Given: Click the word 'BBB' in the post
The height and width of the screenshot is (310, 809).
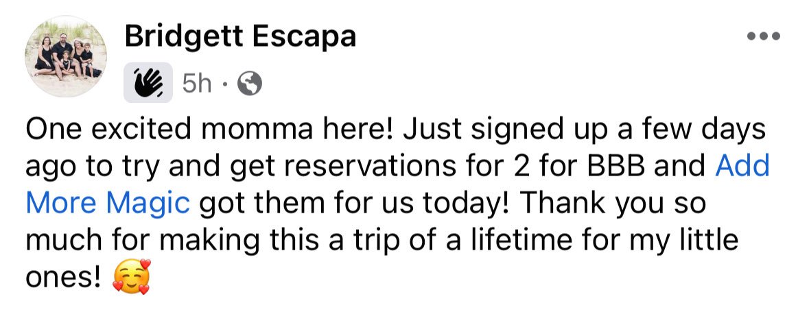Looking at the screenshot, I should [625, 166].
